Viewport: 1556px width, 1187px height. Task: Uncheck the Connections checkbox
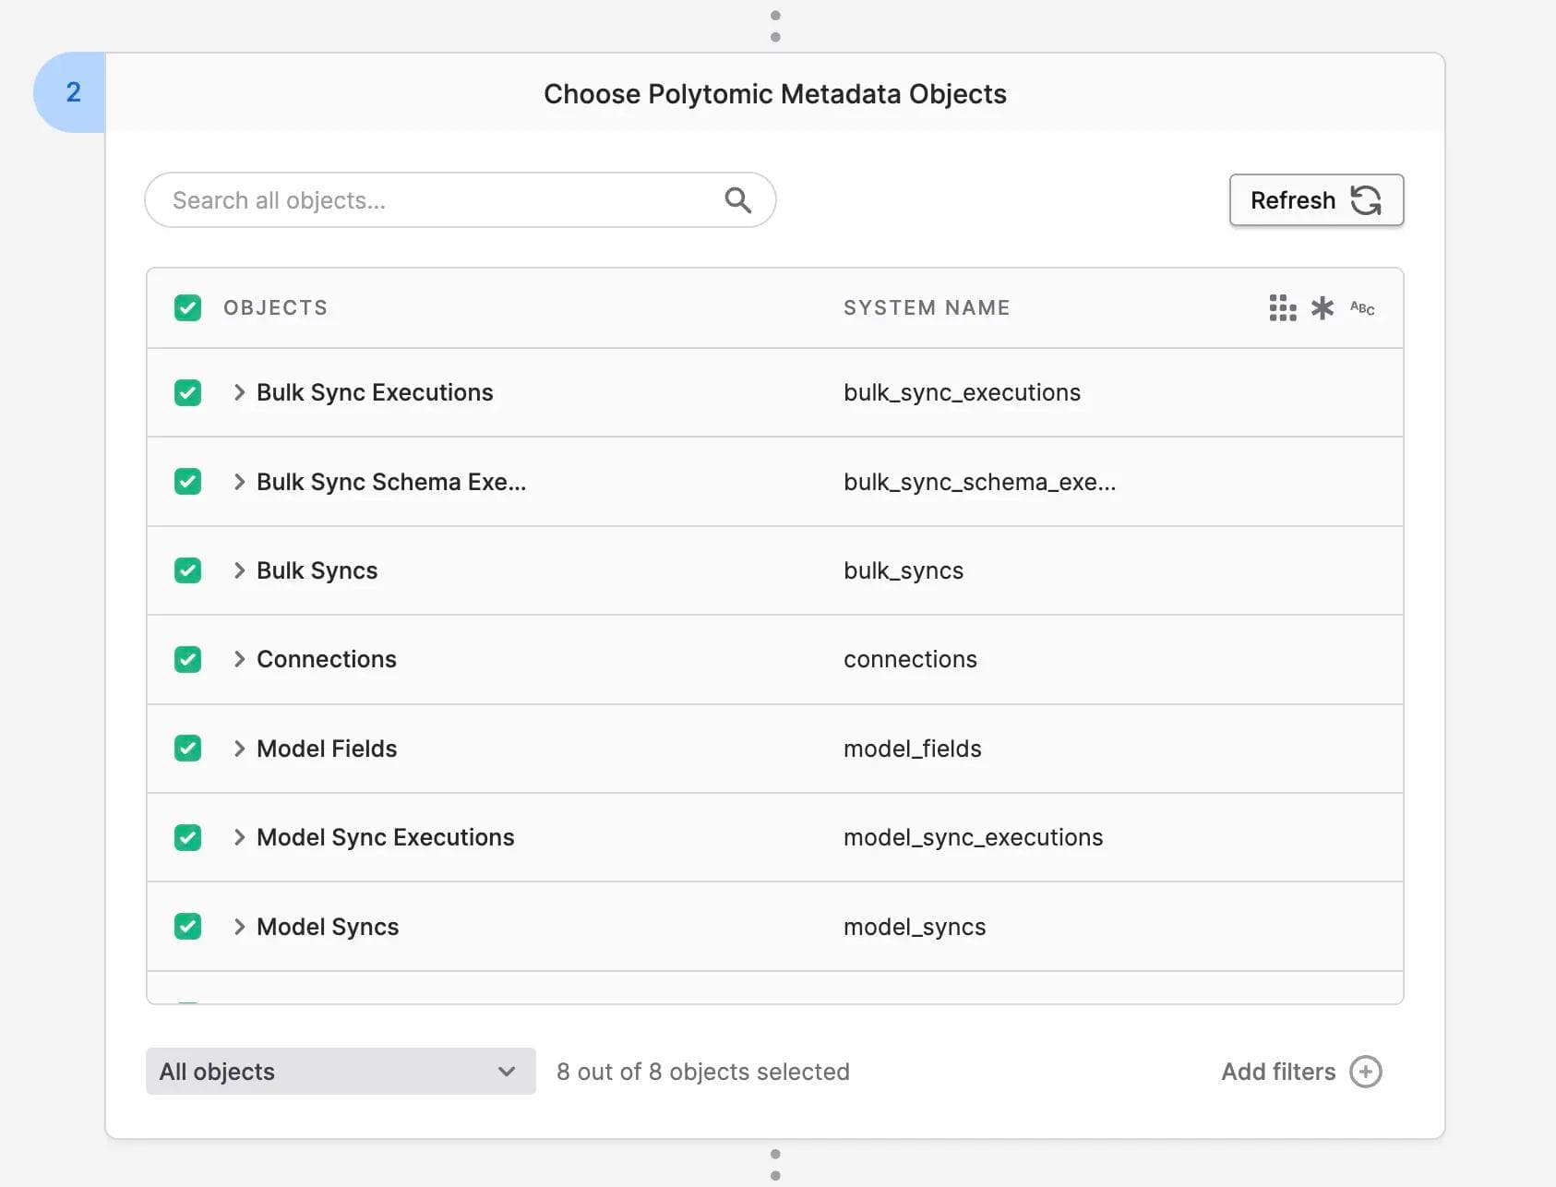click(x=188, y=660)
